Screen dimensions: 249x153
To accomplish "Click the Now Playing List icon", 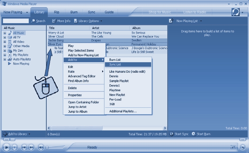I will (x=171, y=21).
